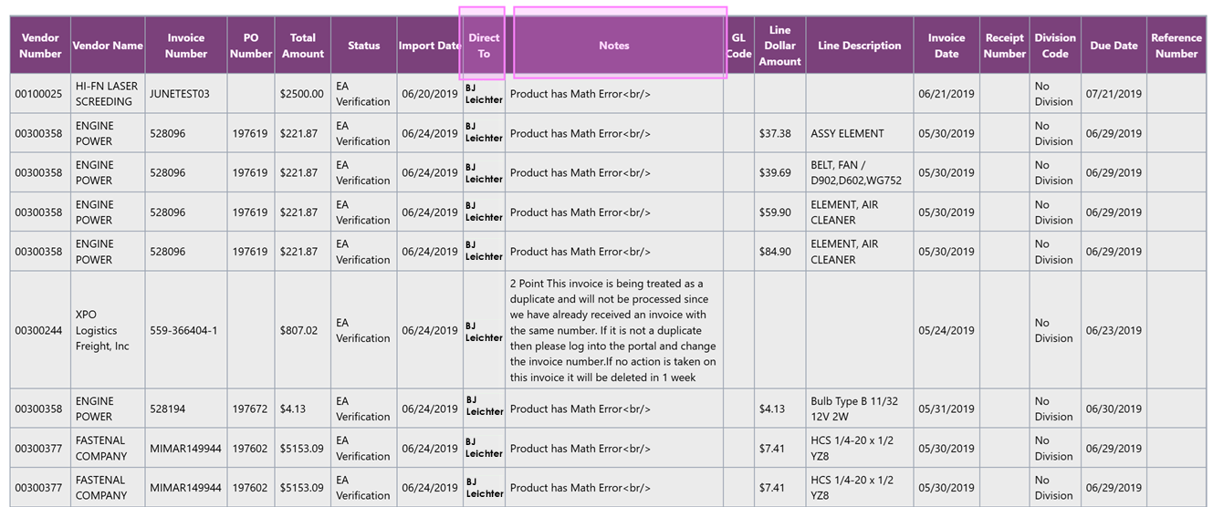Click the Import Date column header

[429, 46]
